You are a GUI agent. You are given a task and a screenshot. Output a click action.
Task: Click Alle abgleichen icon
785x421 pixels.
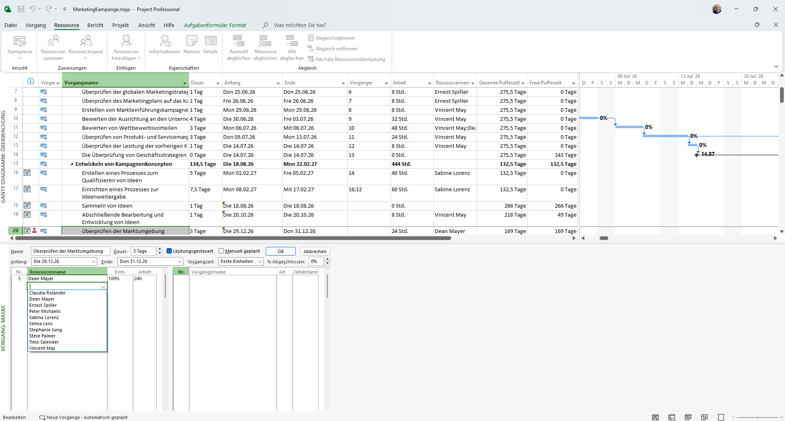coord(292,41)
